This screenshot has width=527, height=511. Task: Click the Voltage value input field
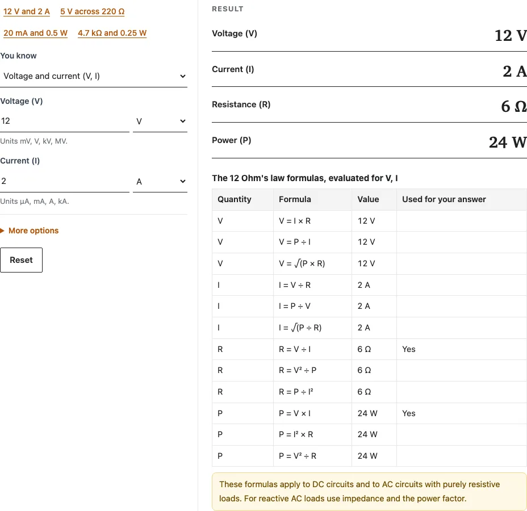[x=65, y=121]
